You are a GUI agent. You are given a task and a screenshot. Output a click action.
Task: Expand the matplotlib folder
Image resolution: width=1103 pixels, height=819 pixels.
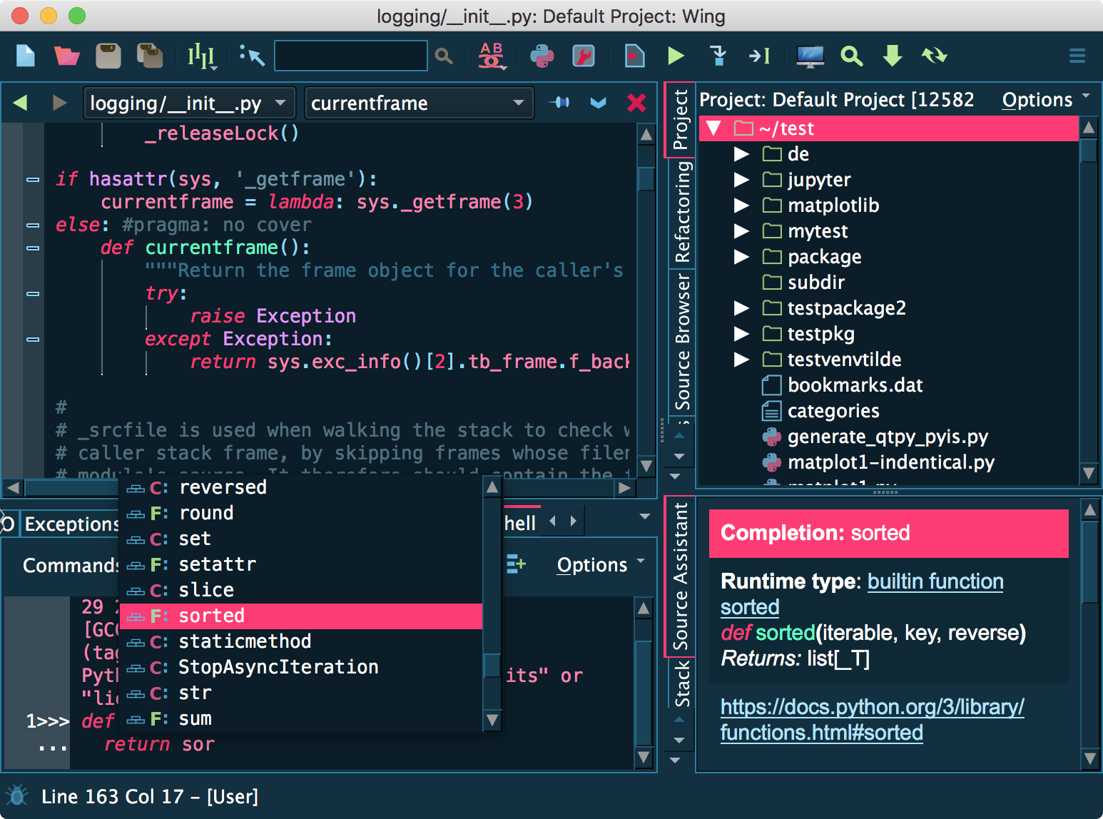tap(742, 205)
